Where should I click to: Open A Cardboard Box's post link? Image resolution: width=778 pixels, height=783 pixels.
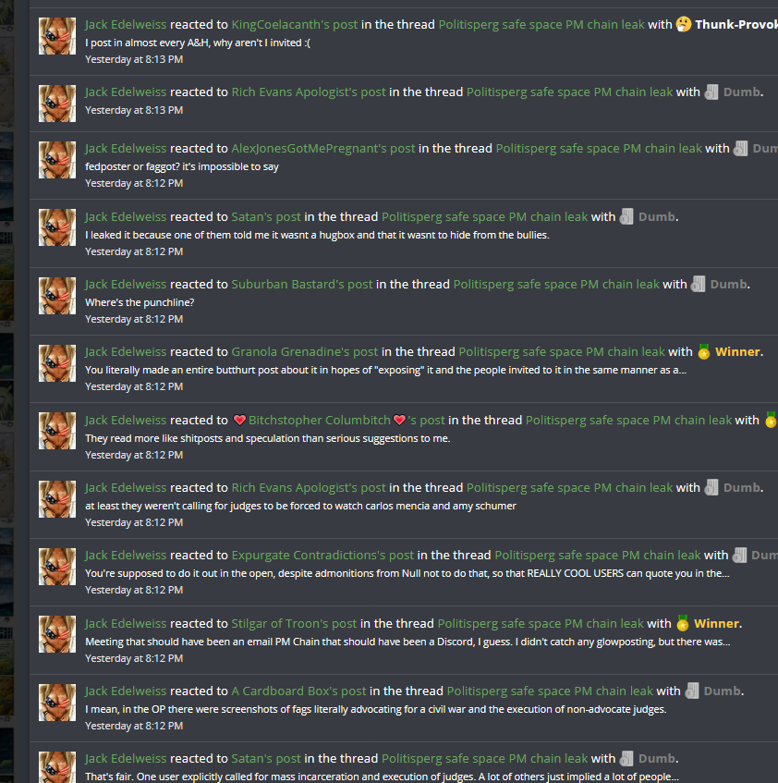(299, 691)
